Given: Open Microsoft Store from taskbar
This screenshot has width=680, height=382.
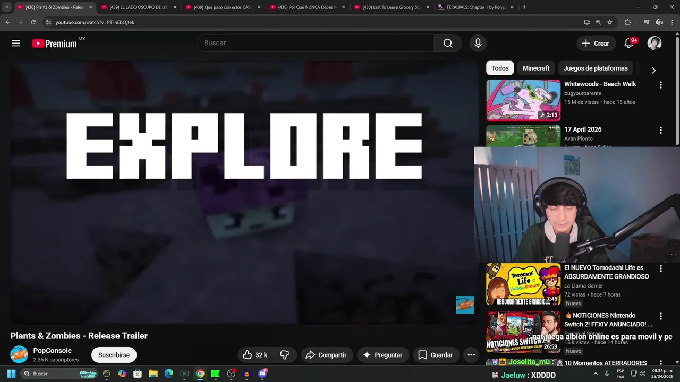Looking at the screenshot, I should [x=138, y=374].
